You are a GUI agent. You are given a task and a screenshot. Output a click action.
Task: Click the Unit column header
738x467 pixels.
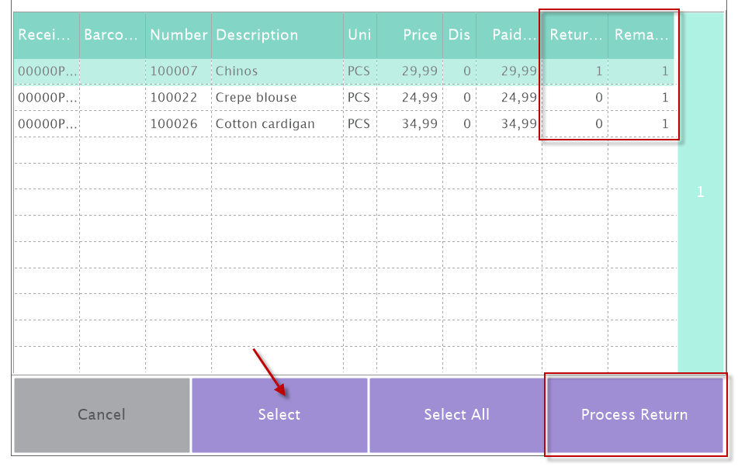point(359,35)
